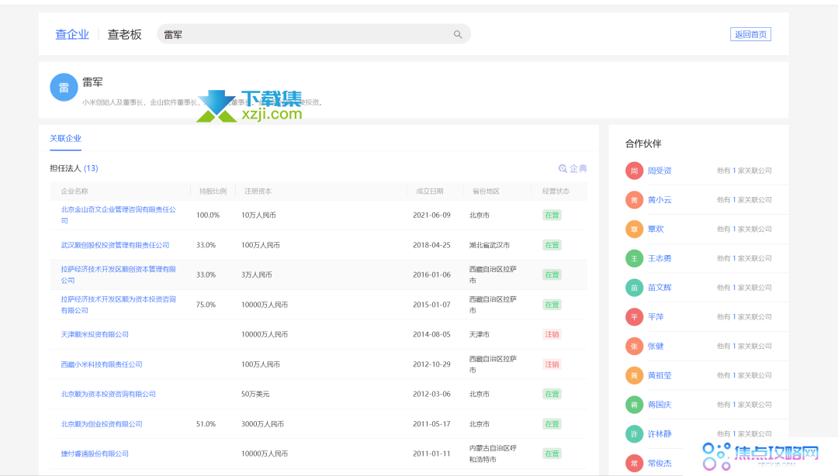Screen dimensions: 838x476
Task: Open partner 覃欢's name link
Action: [x=656, y=229]
